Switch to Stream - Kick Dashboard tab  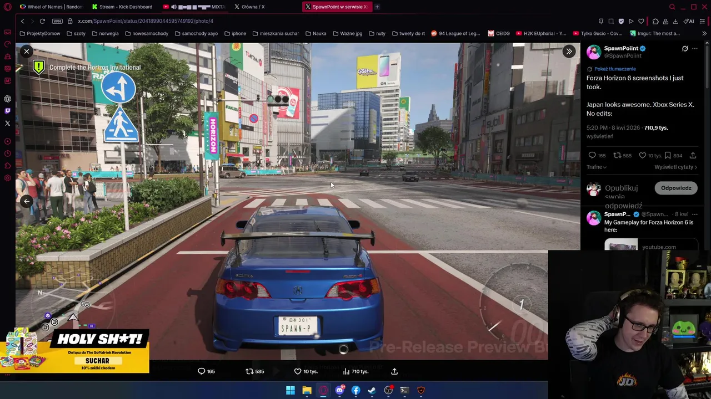pos(122,7)
